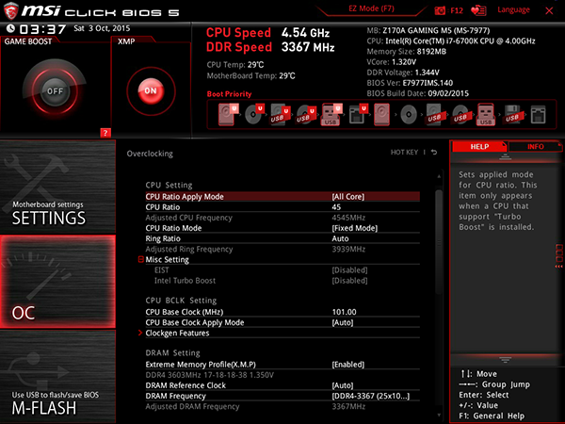Screen dimensions: 565x424
Task: Turn on the GAME BOOST knob
Action: [x=55, y=90]
